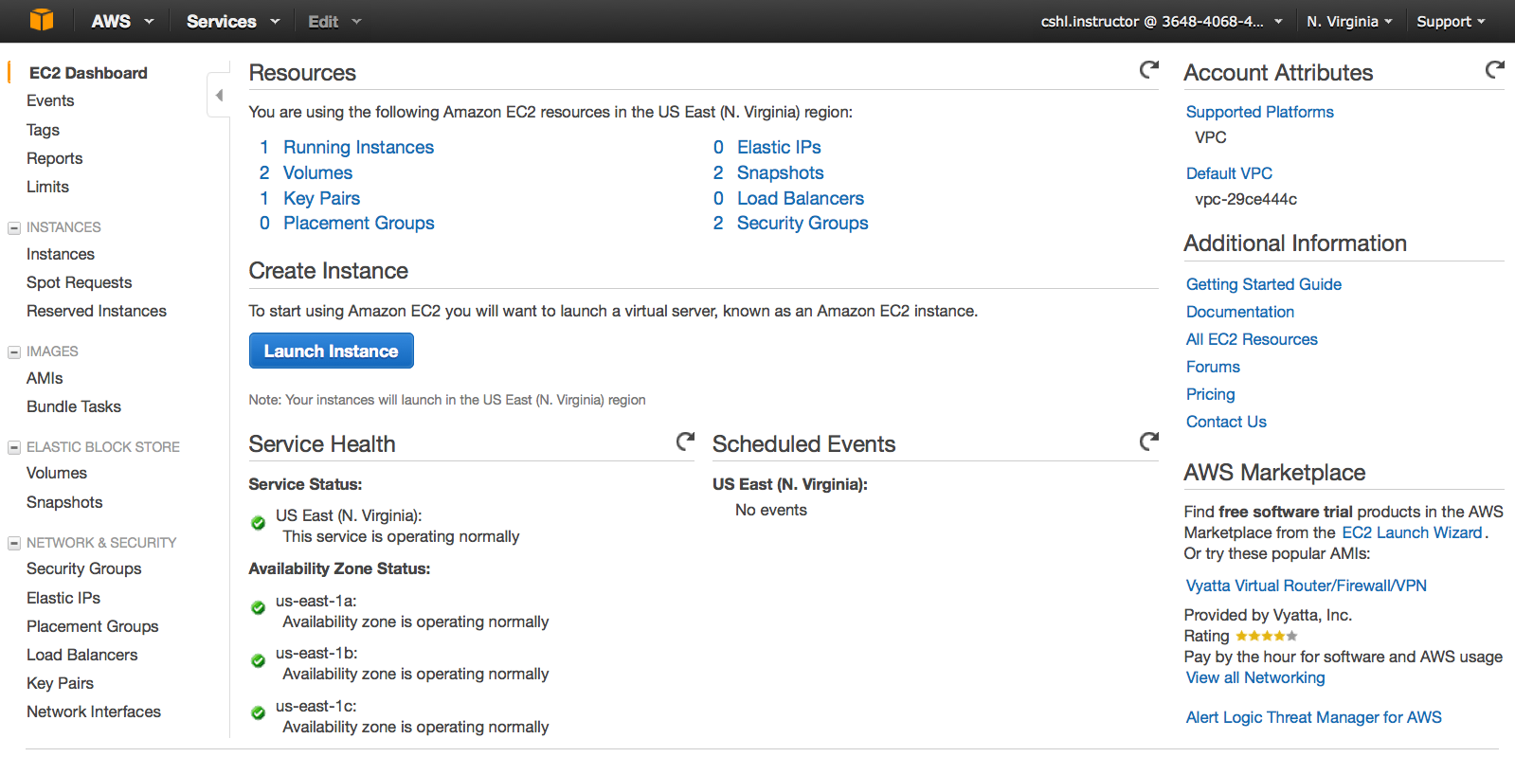Open Vyatta Virtual Router/Firewall/VPN link
This screenshot has width=1515, height=757.
point(1306,586)
